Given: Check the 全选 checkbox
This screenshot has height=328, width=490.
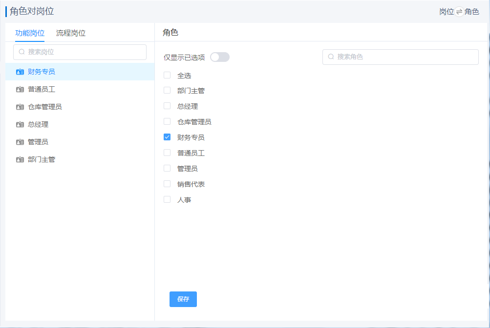Looking at the screenshot, I should click(167, 75).
